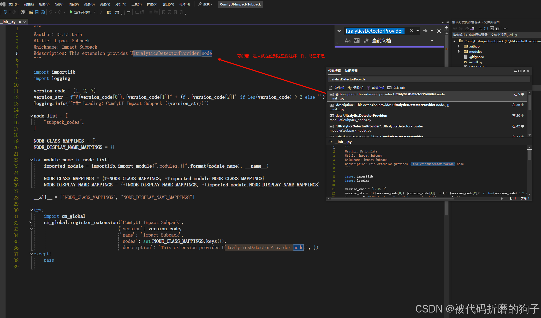This screenshot has height=318, width=541.
Task: Click the 成员(m:) filter button
Action: pos(376,88)
